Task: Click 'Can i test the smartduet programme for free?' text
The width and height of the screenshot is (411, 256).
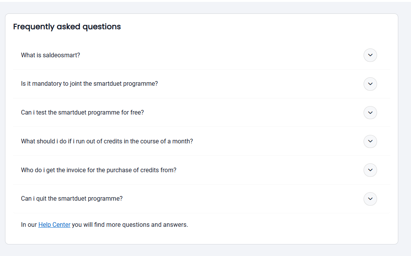Action: (82, 112)
